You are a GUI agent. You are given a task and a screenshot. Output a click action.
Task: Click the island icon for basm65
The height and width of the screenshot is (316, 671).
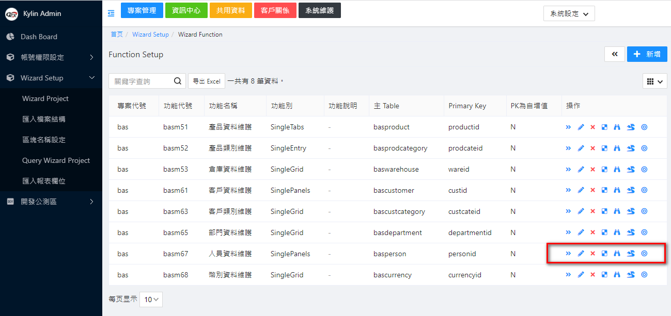[x=630, y=232]
